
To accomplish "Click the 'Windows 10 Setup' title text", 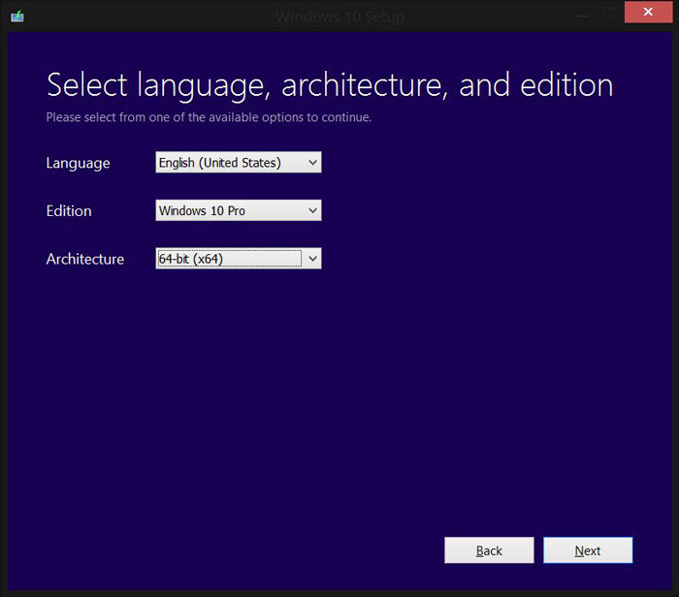I will 339,16.
